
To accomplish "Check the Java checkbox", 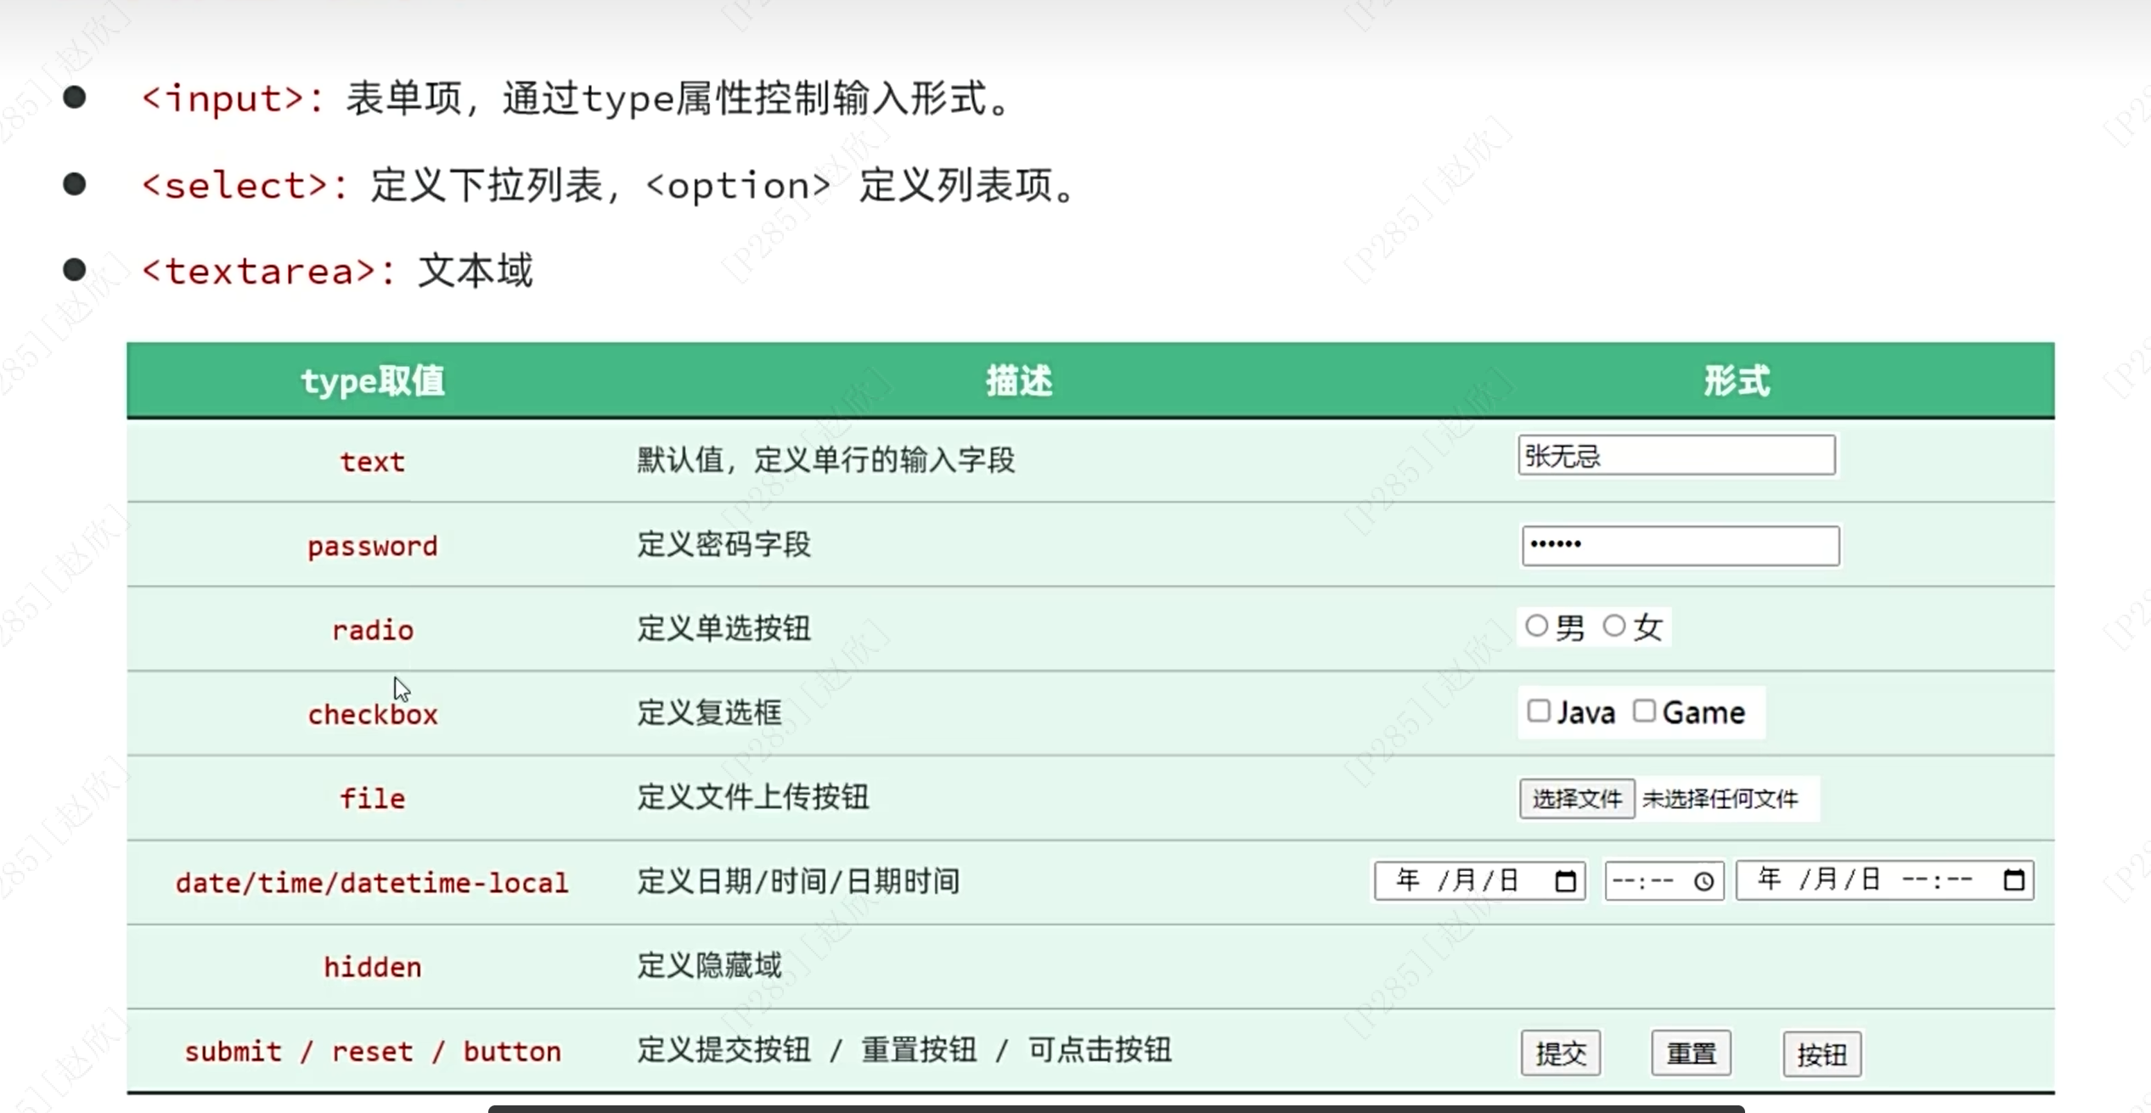I will click(x=1539, y=711).
